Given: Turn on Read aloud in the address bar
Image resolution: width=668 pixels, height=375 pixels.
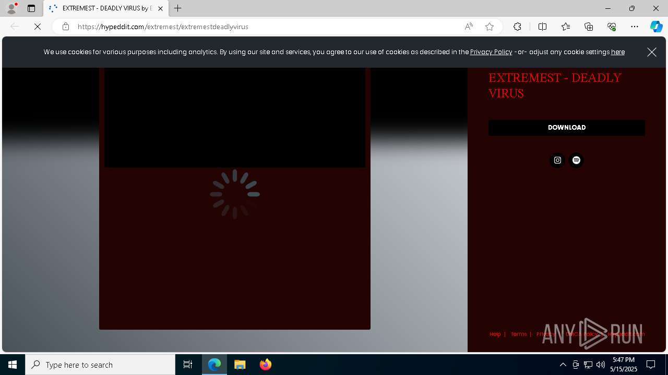Looking at the screenshot, I should click(x=469, y=27).
